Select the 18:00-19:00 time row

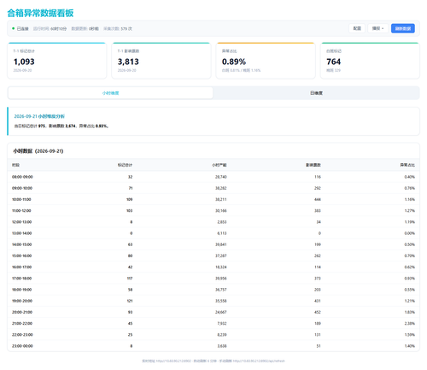pyautogui.click(x=213, y=290)
